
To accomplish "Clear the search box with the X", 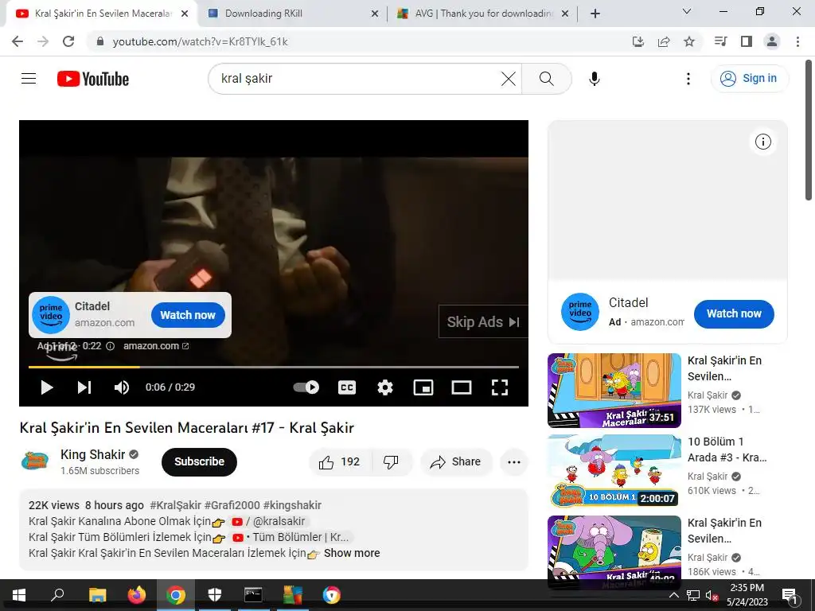I will coord(509,79).
